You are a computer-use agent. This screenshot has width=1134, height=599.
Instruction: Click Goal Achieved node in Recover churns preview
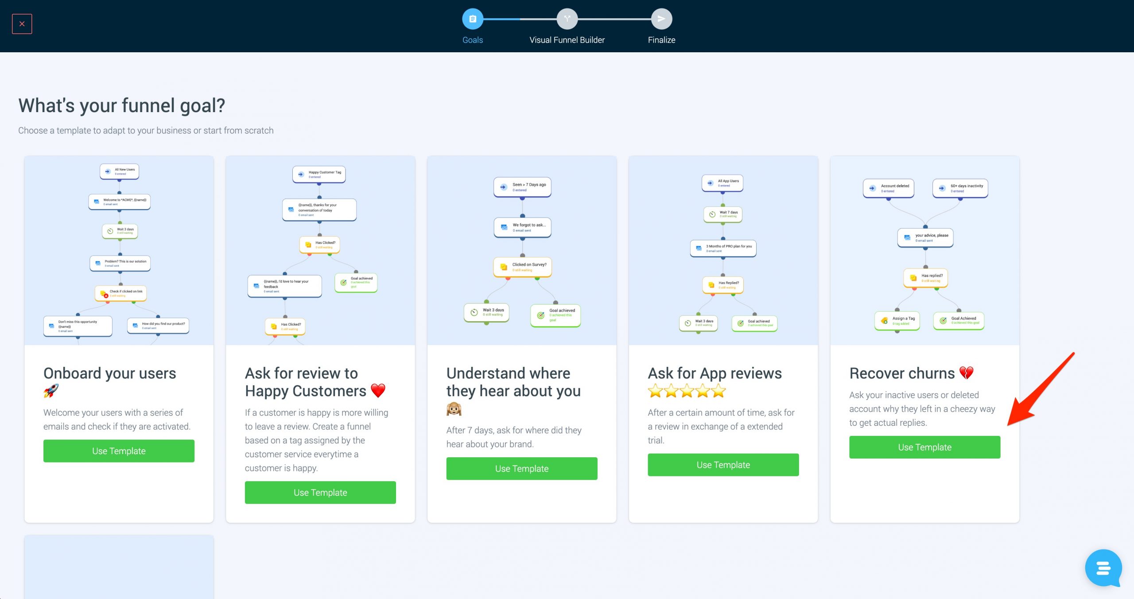coord(959,320)
